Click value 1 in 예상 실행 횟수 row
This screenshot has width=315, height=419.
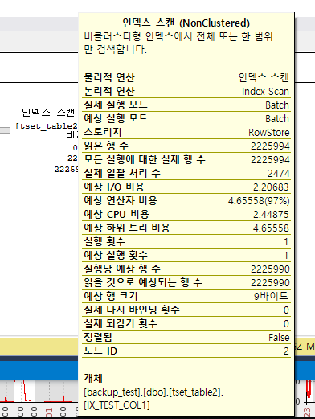[x=286, y=256]
